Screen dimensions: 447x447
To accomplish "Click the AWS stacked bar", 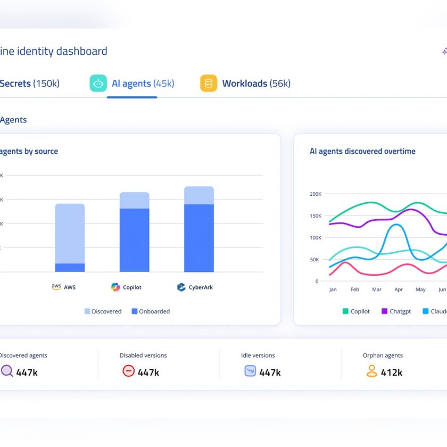I will tap(70, 238).
